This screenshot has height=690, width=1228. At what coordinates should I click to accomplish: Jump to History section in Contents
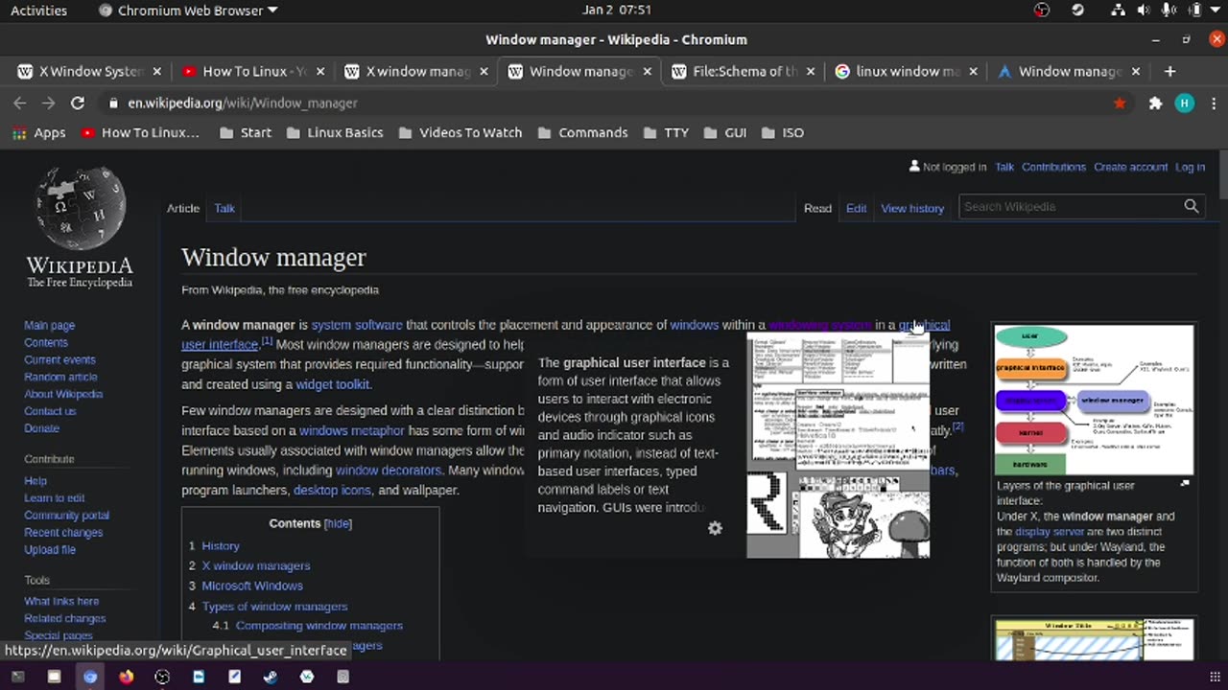click(221, 545)
